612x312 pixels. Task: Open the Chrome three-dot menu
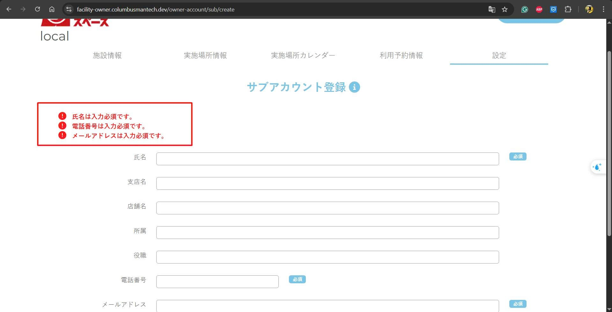(603, 9)
